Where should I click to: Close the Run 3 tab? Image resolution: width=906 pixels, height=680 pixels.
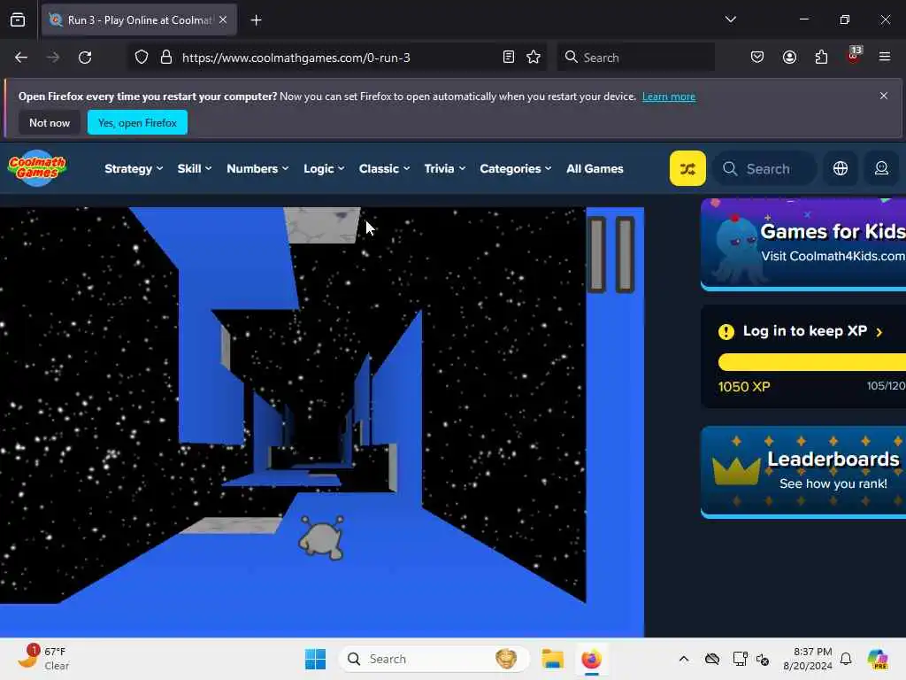coord(223,19)
